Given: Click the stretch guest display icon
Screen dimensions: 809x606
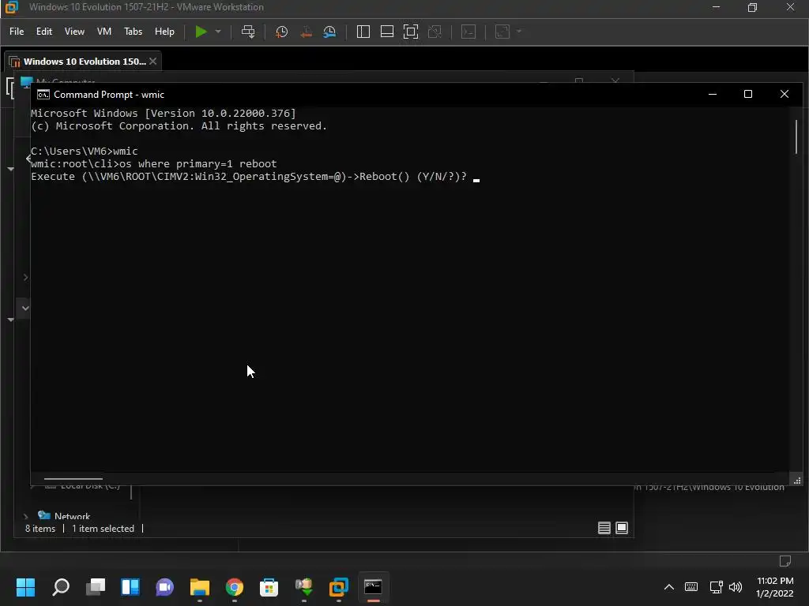Looking at the screenshot, I should click(502, 32).
